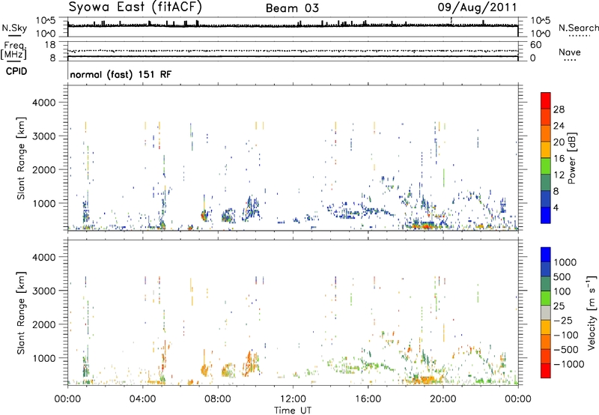
Task: Click the '500' label on Velocity colorbar
Action: pyautogui.click(x=562, y=277)
